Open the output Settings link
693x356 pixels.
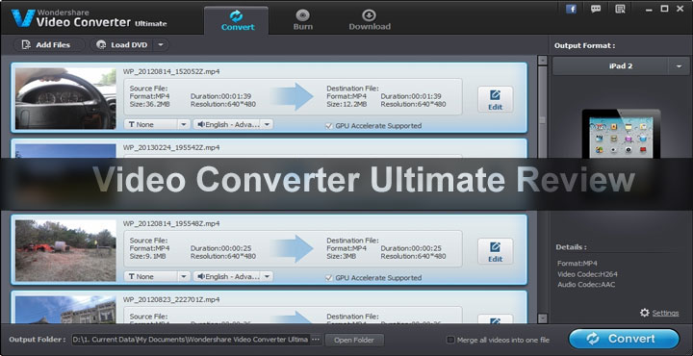[x=665, y=313]
